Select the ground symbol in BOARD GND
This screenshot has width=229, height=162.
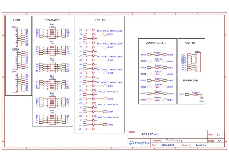click(202, 98)
